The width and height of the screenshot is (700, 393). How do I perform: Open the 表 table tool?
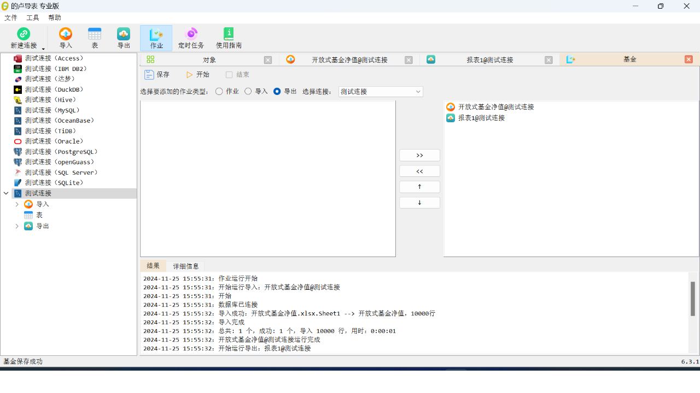95,34
